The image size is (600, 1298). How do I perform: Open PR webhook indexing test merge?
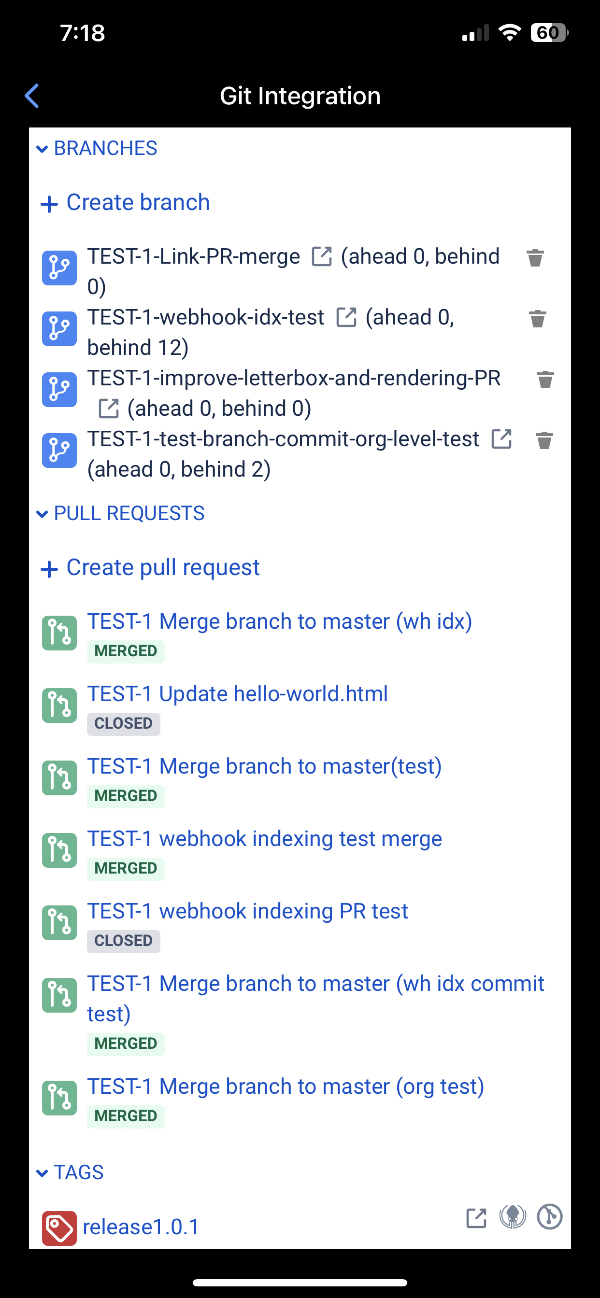coord(265,839)
